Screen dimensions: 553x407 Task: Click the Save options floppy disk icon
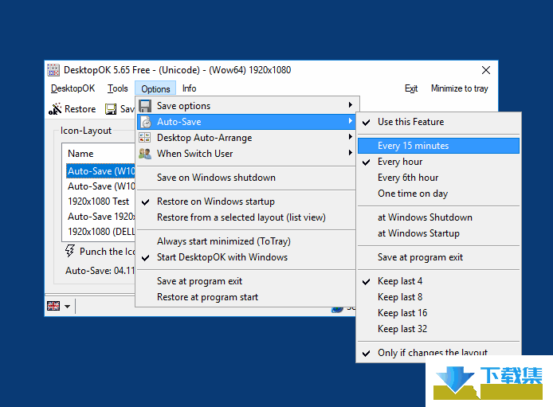click(145, 106)
